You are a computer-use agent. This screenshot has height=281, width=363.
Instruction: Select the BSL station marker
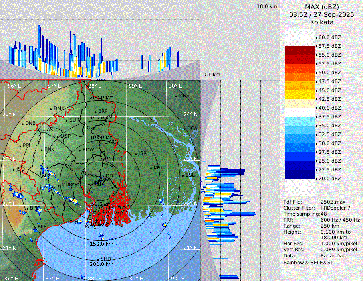tap(183, 175)
